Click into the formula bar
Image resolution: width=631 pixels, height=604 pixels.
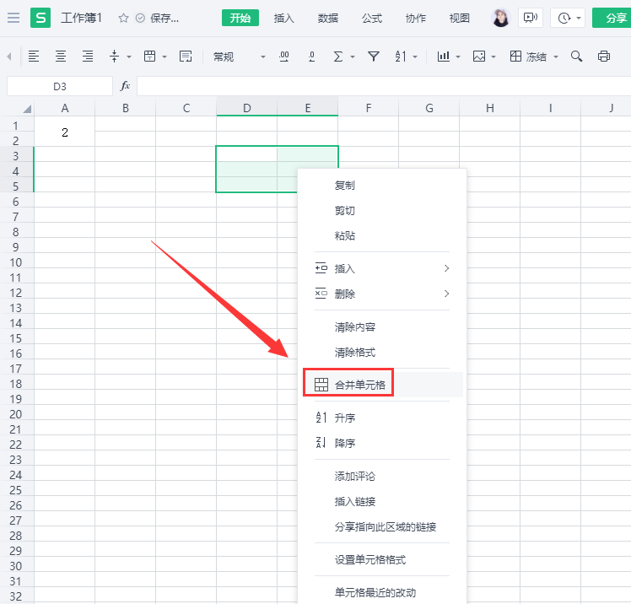click(384, 86)
